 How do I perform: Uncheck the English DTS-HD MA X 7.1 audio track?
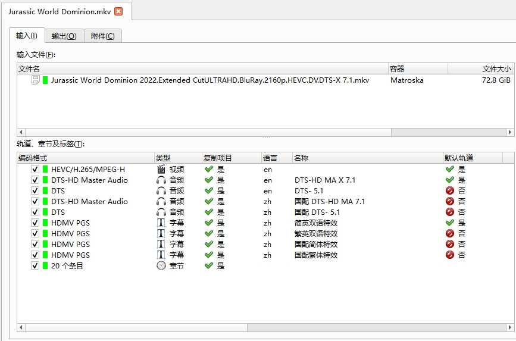click(35, 180)
